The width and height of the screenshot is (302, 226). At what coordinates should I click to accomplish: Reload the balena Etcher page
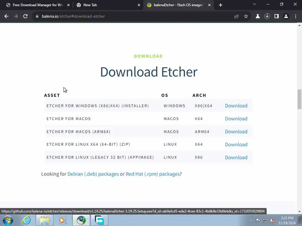pos(25,16)
